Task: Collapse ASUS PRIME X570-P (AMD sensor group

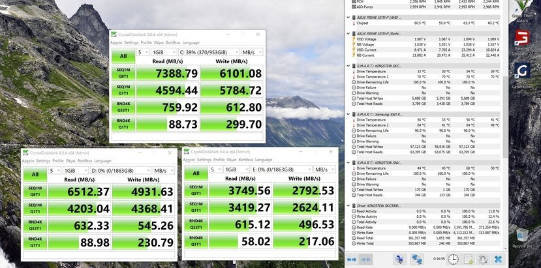Action: pyautogui.click(x=348, y=17)
